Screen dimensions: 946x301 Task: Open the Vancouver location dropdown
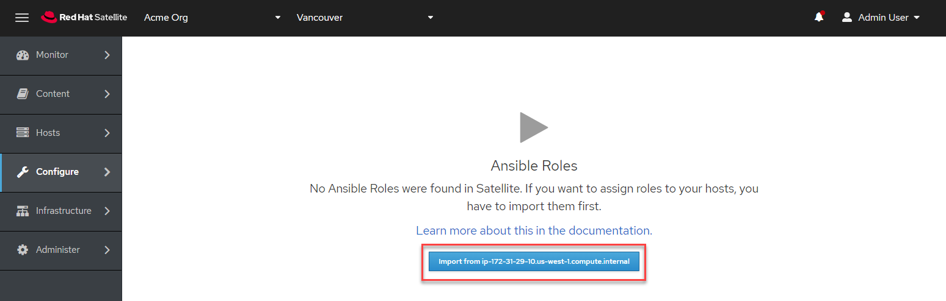[x=365, y=18]
